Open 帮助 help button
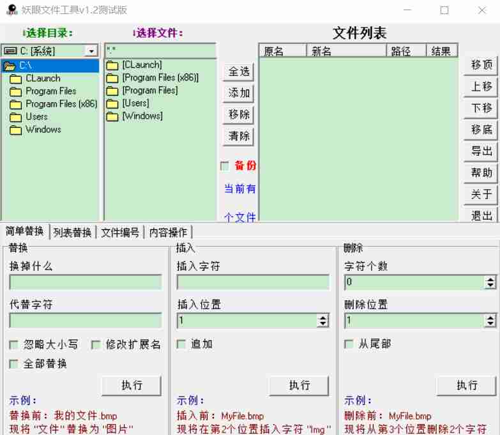This screenshot has width=500, height=435. [x=481, y=173]
